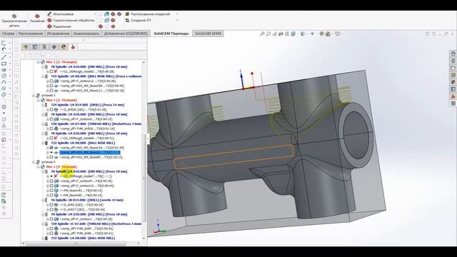The width and height of the screenshot is (457, 257).
Task: Select the line sketch tool in left toolbar
Action: [4, 57]
